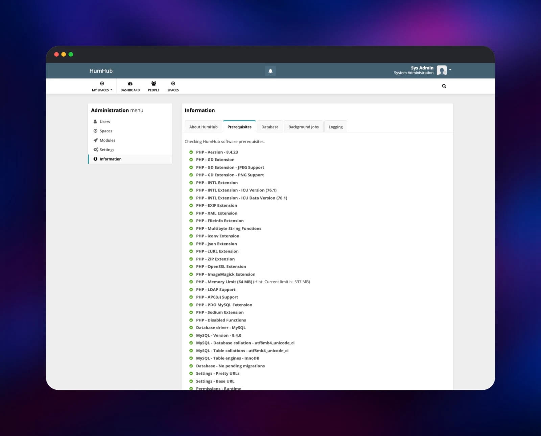Open the People directory
541x436 pixels.
click(154, 86)
